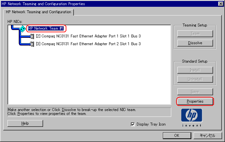
Task: Click the キャンセル cancel button
Action: [208, 136]
